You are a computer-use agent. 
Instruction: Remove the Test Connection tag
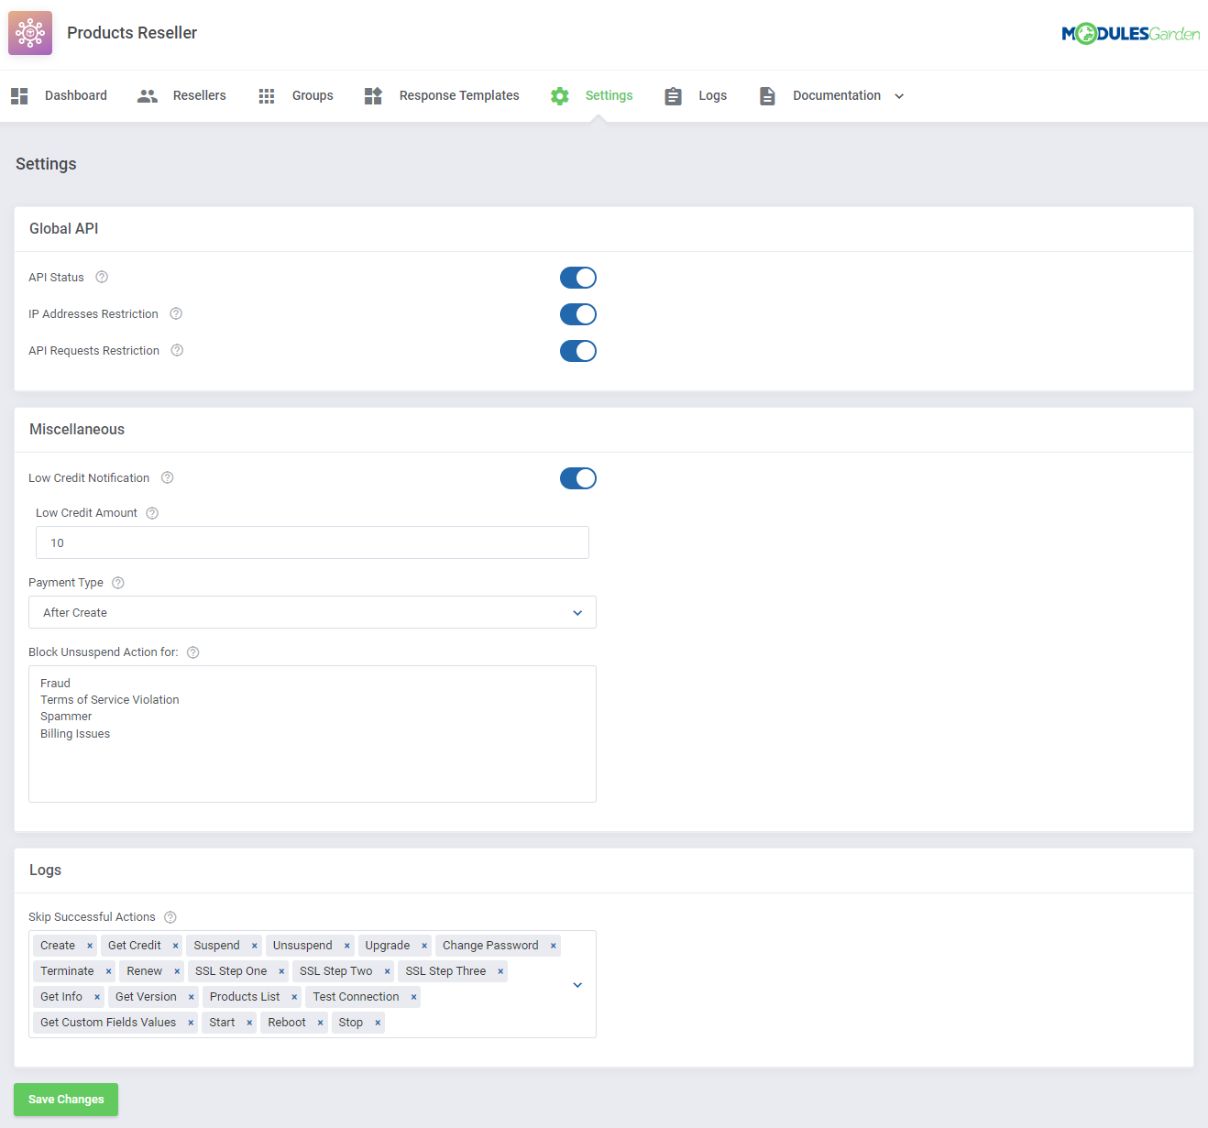tap(413, 997)
